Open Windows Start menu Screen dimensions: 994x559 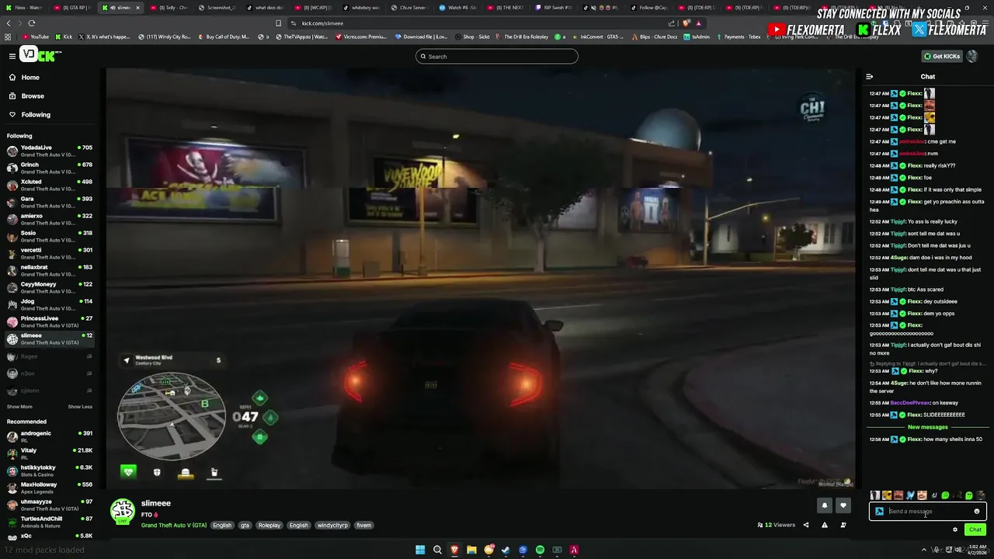pyautogui.click(x=420, y=550)
